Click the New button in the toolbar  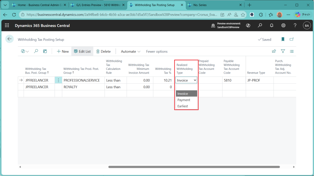click(63, 52)
